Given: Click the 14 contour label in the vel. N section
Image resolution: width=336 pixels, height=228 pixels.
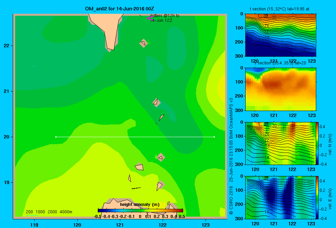Looking at the screenshot, I should (266, 157).
